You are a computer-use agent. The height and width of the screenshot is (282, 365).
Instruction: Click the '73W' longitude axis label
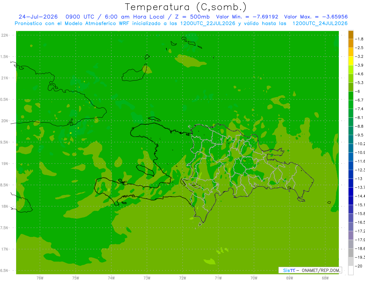click(x=147, y=278)
